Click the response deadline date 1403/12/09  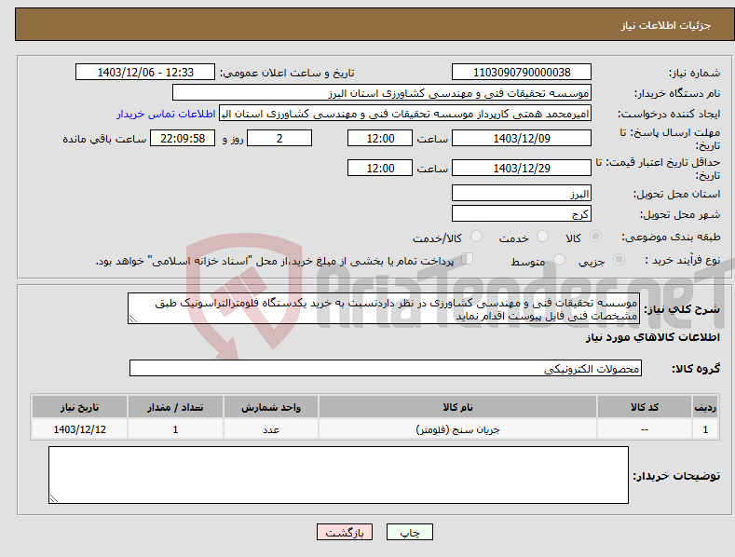point(522,138)
